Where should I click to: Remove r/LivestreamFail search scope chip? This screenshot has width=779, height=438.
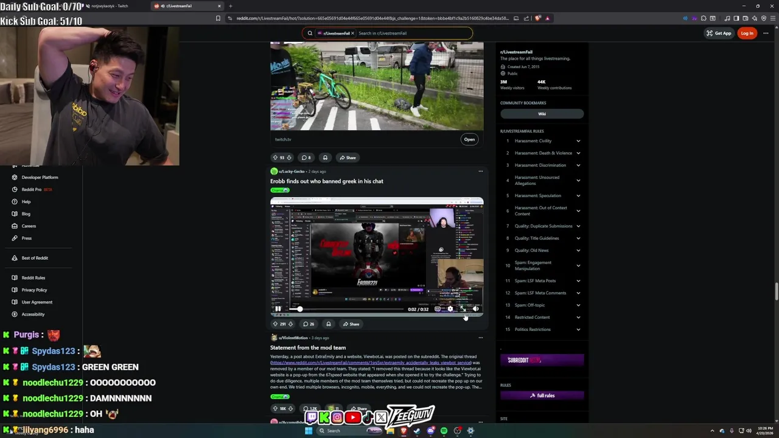pyautogui.click(x=352, y=33)
